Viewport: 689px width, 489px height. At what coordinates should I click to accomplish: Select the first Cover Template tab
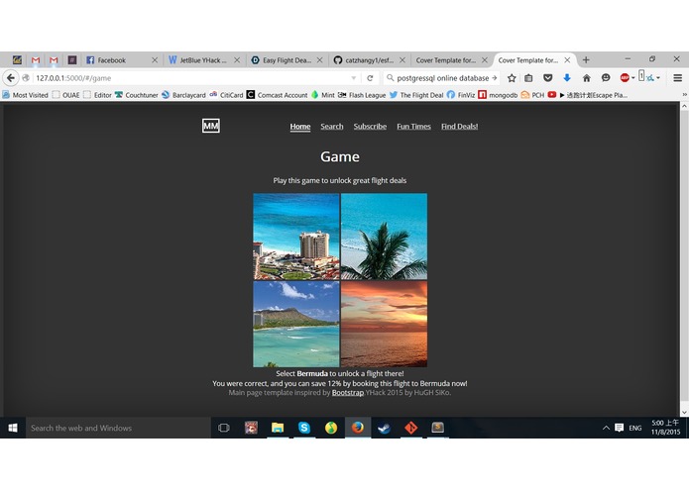click(452, 60)
